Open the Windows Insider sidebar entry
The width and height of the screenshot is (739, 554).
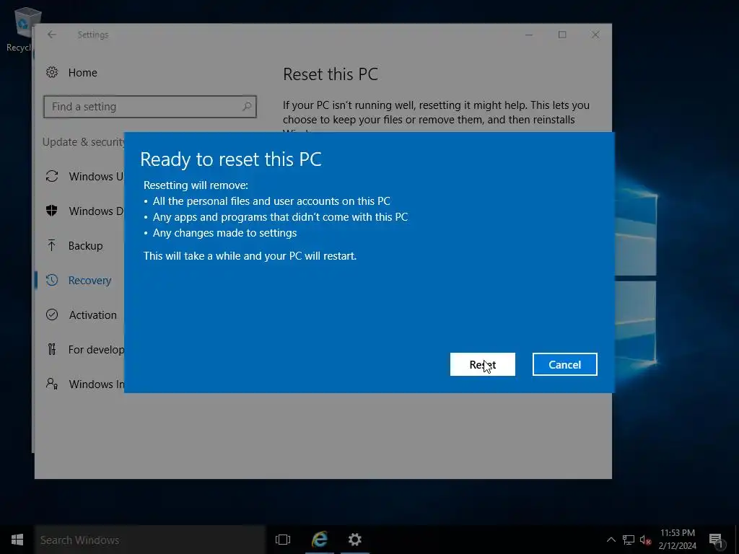(96, 384)
